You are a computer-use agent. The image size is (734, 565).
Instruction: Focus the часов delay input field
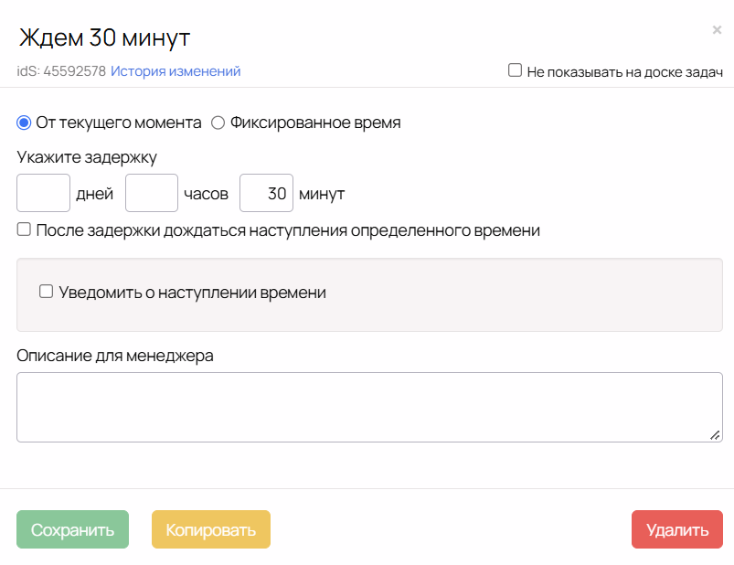[x=152, y=193]
